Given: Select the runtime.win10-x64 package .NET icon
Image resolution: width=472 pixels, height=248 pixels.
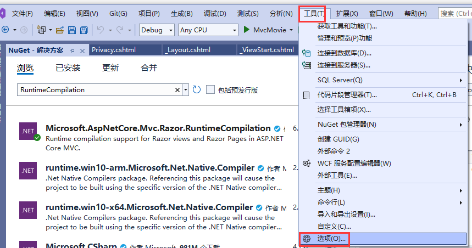Looking at the screenshot, I should click(28, 210).
